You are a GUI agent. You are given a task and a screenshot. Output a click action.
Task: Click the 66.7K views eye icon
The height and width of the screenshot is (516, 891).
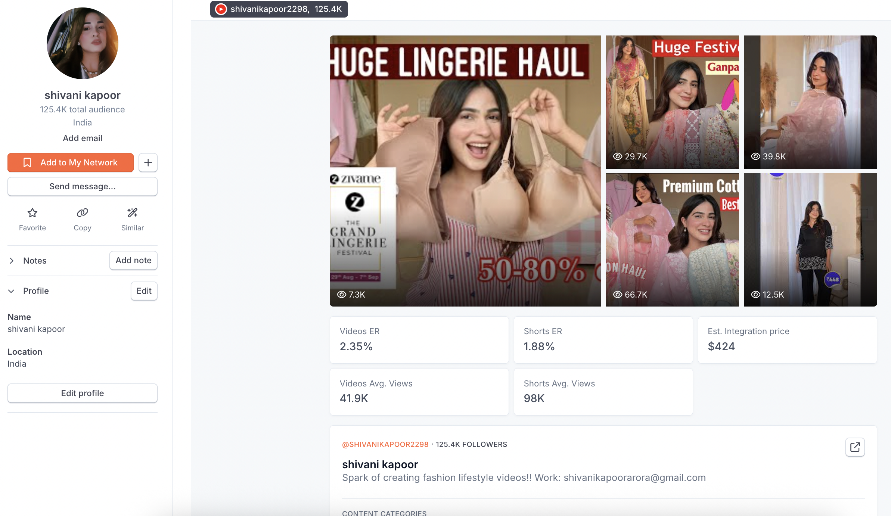pos(618,294)
